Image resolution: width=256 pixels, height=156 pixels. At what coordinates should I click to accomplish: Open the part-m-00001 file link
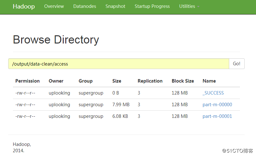(x=217, y=116)
